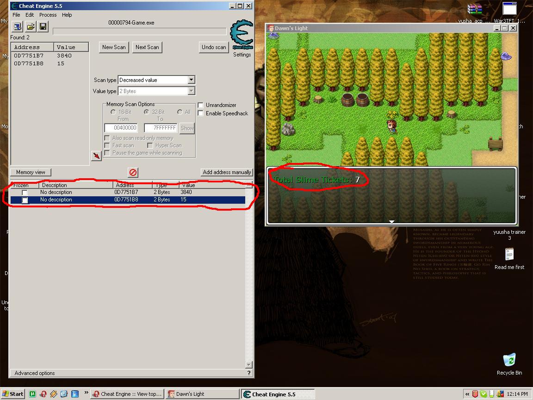
Task: Open the Value type dropdown
Action: coord(192,91)
